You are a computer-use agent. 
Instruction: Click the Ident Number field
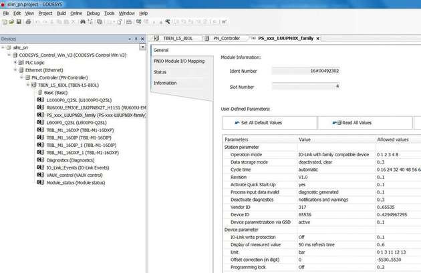[x=306, y=71]
